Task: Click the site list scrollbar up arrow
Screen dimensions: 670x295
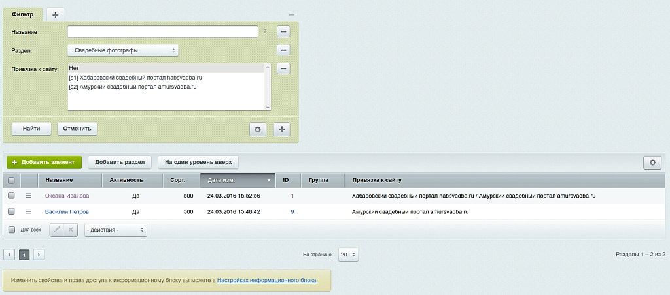Action: (x=268, y=67)
